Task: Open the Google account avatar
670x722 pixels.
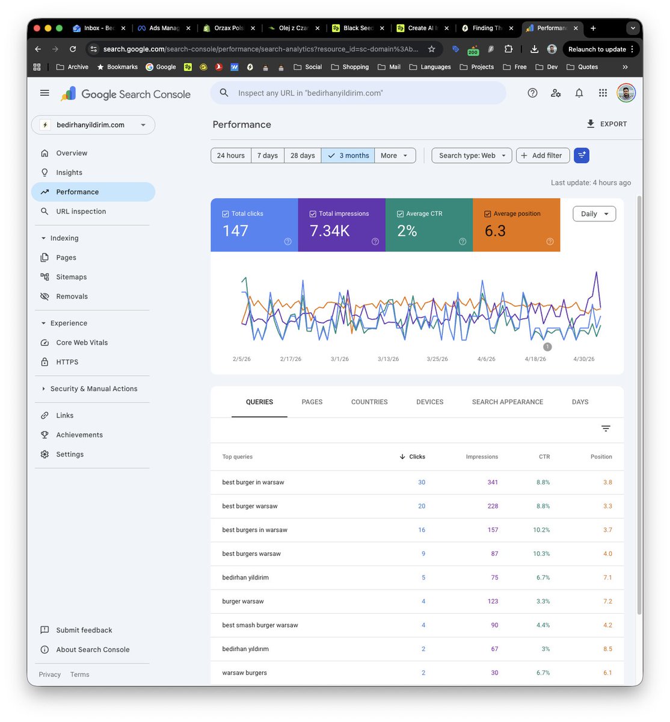Action: 626,93
